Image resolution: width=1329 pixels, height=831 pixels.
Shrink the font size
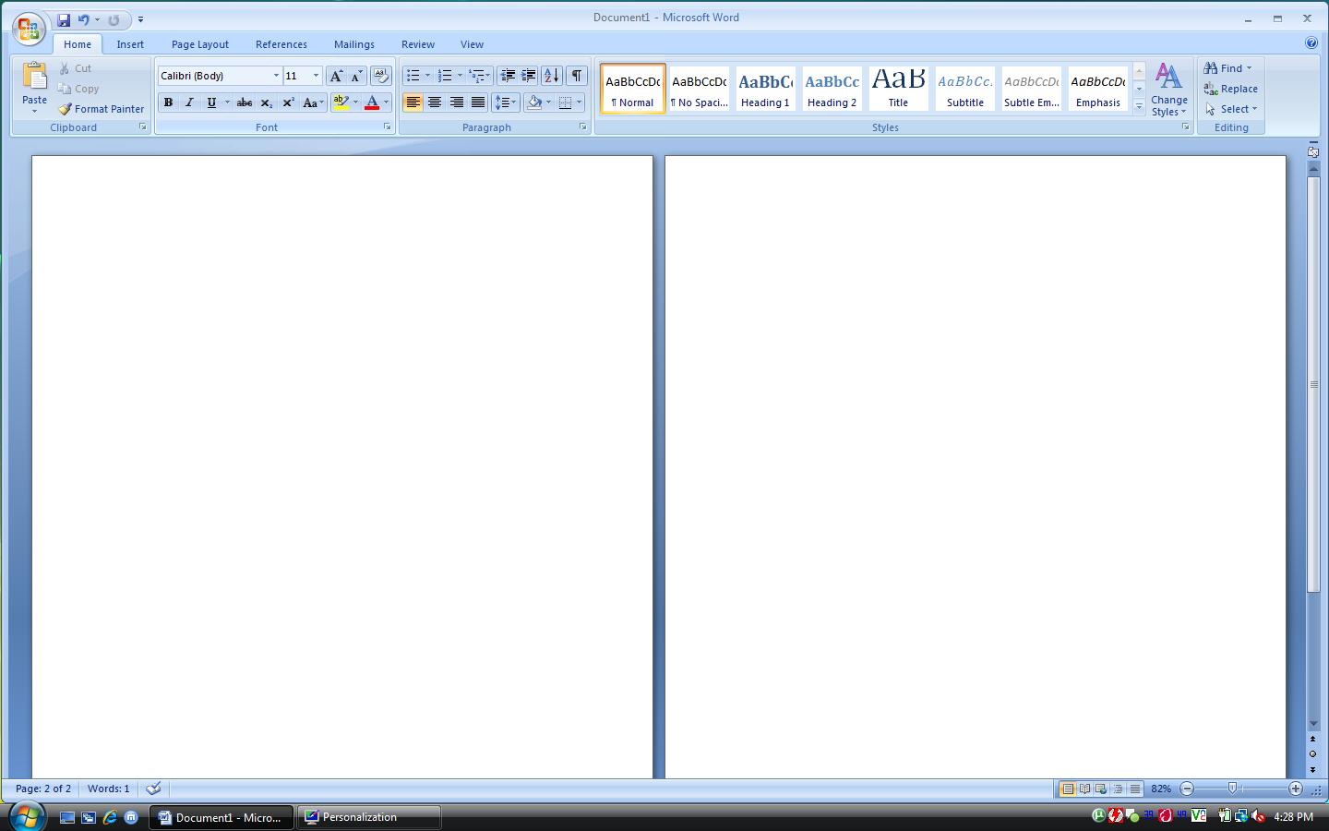tap(357, 76)
